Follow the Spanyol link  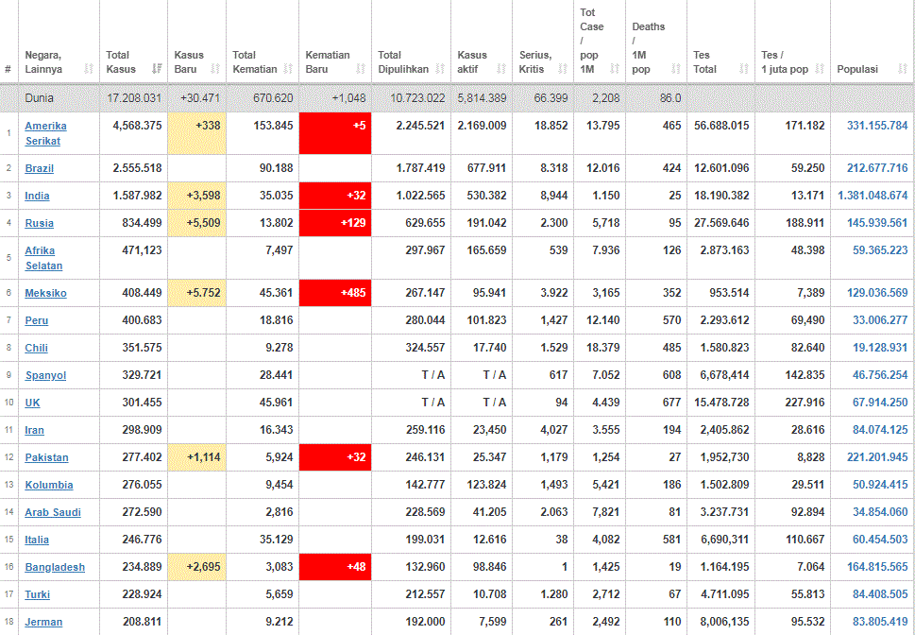pyautogui.click(x=45, y=376)
